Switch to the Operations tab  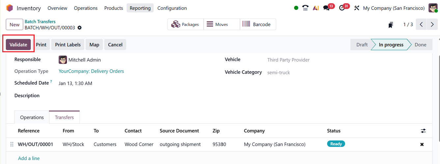tap(32, 117)
